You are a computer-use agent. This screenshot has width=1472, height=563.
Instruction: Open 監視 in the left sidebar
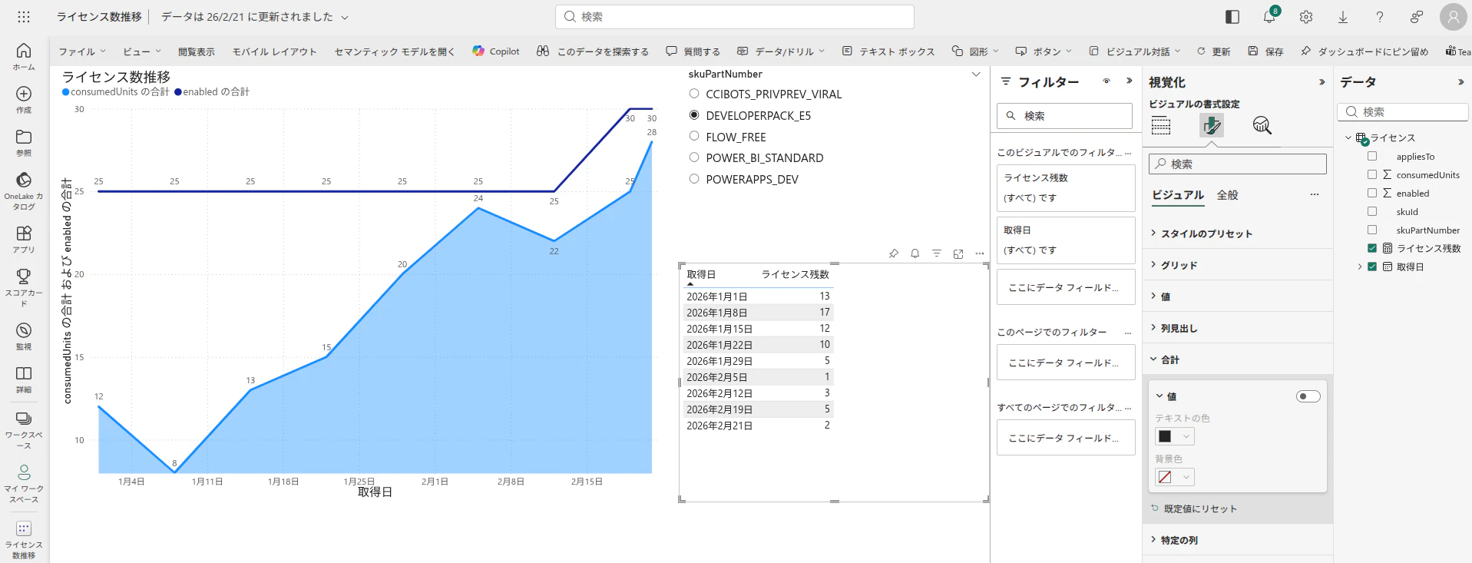24,336
